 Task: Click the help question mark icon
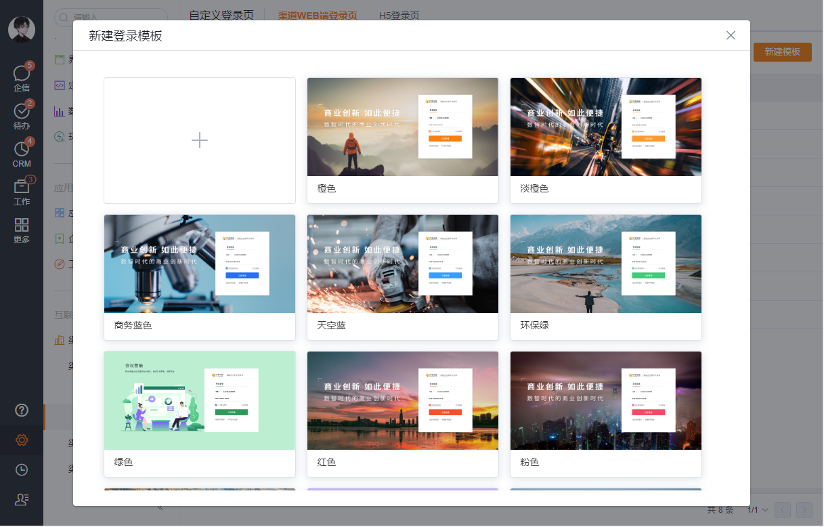[22, 410]
